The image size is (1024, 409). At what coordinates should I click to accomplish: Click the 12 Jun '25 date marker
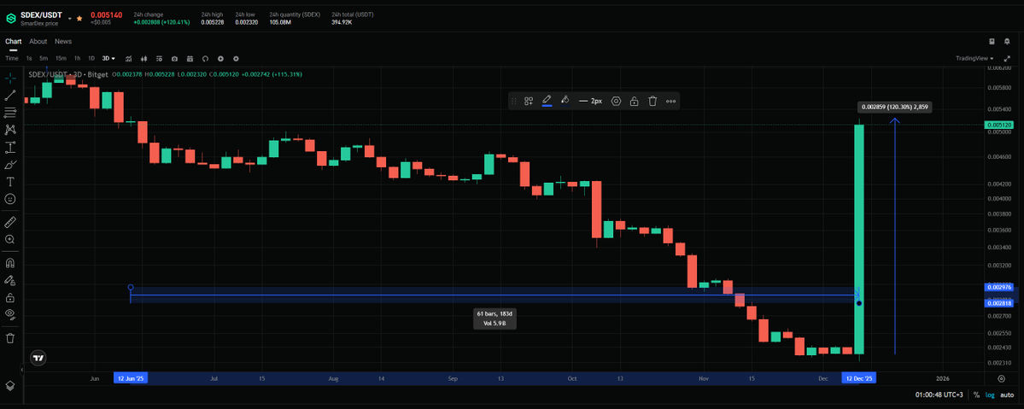[x=132, y=378]
